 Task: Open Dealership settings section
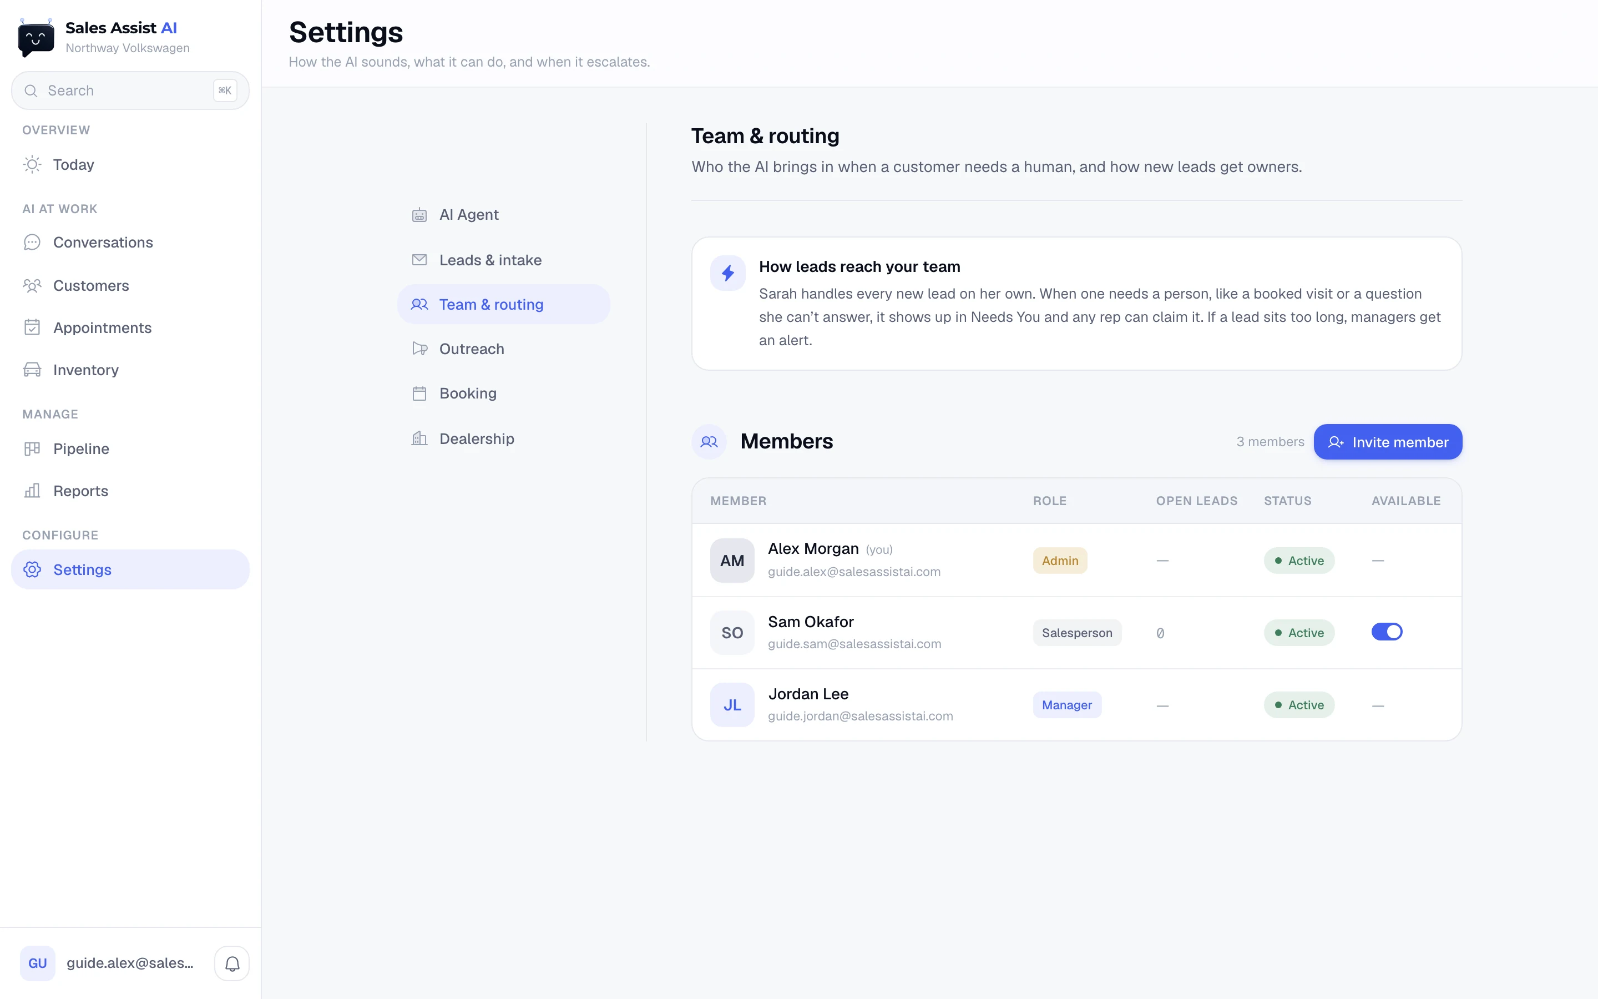(x=503, y=438)
